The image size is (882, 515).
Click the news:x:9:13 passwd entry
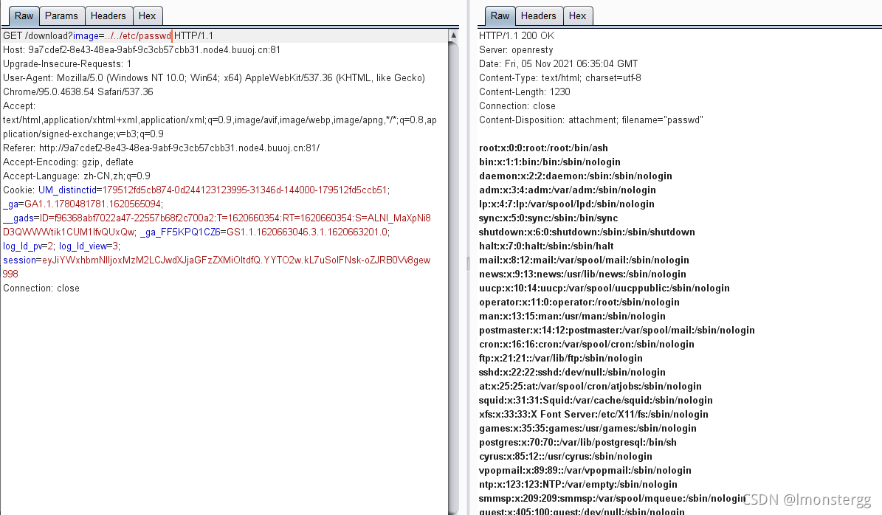[x=582, y=275]
